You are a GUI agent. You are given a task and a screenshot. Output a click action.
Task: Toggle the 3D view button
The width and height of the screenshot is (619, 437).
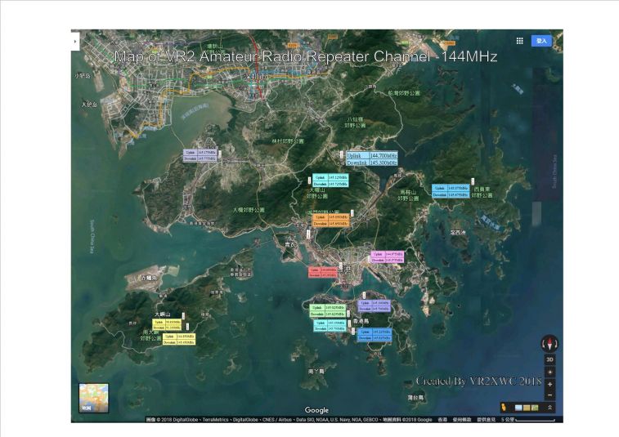point(549,359)
